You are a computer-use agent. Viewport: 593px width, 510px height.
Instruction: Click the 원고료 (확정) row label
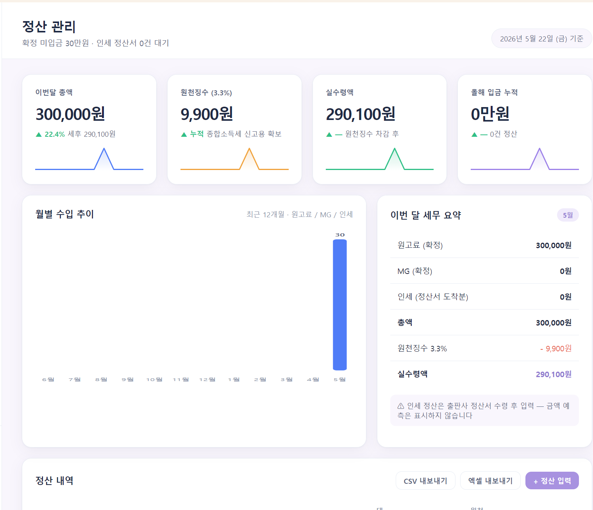point(420,245)
